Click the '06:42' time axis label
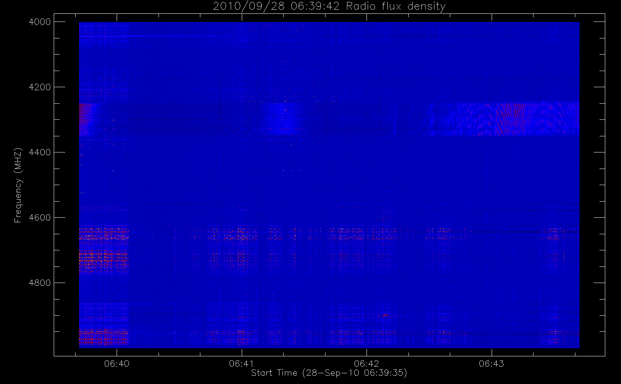The image size is (621, 384). click(x=367, y=364)
